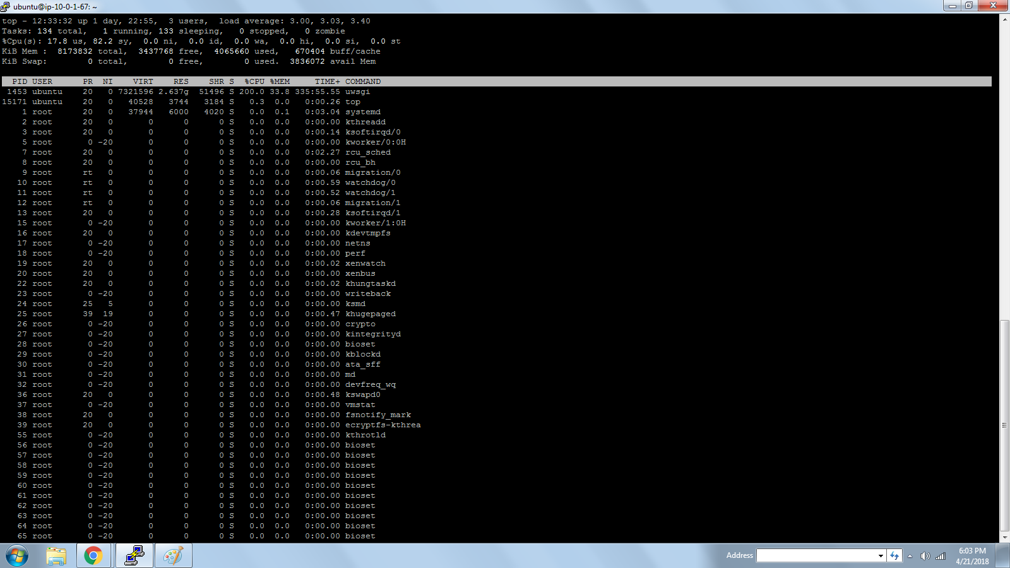
Task: Click the taskbar Address refresh icon
Action: click(x=894, y=555)
